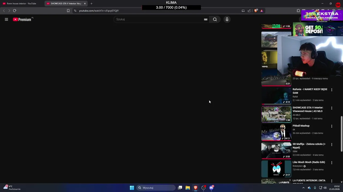This screenshot has width=343, height=192.
Task: Bookmark this page via the bookmark icon
Action: tap(68, 11)
